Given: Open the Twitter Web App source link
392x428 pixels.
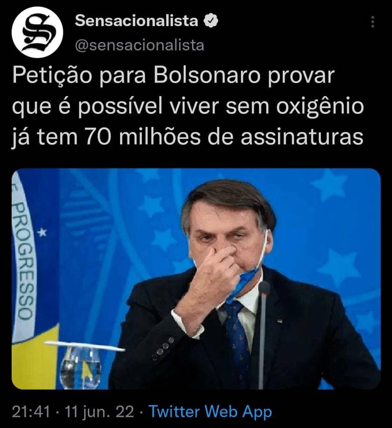Looking at the screenshot, I should point(211,412).
